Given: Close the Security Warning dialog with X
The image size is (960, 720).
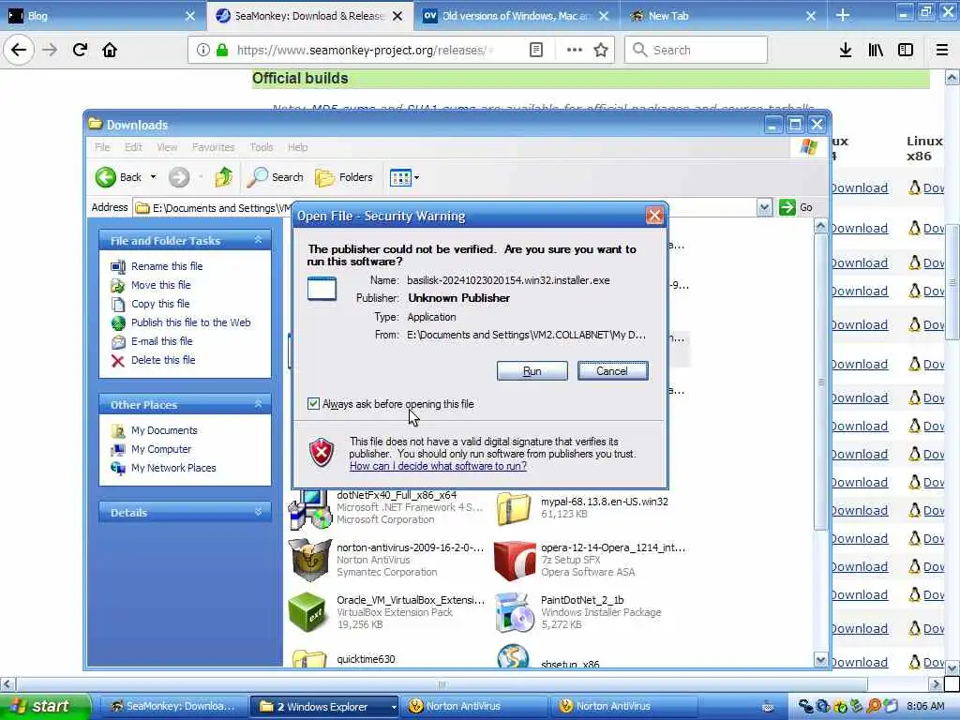Looking at the screenshot, I should [654, 216].
